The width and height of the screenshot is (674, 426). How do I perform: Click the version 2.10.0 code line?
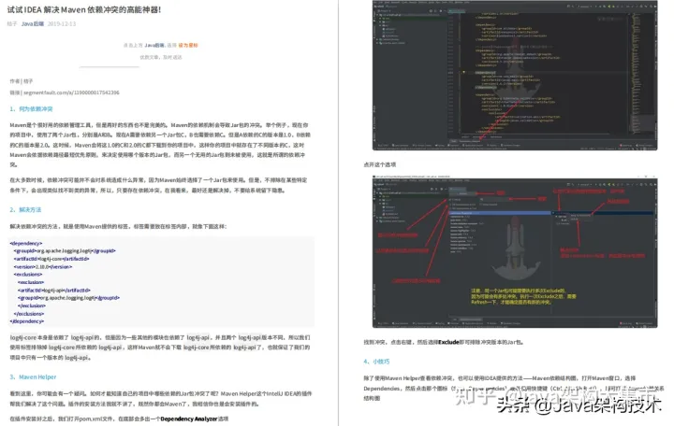42,266
